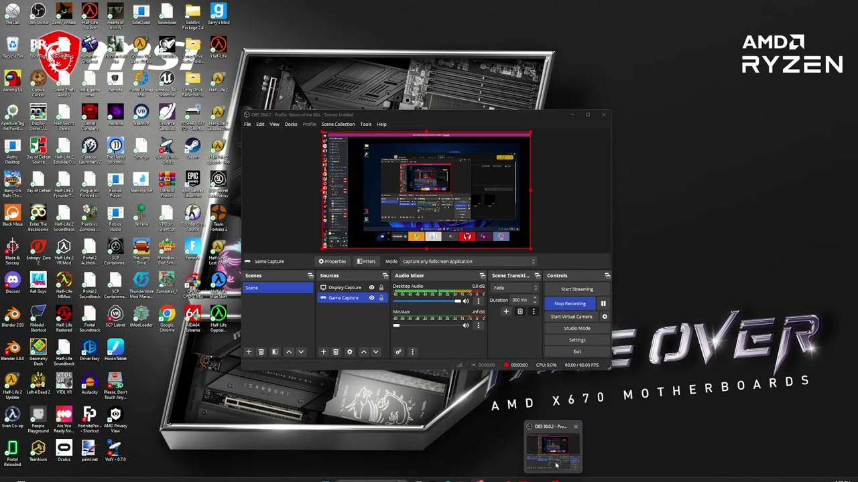Open Desktop Audio three-dot options
Screen dimensions: 858x482
tap(478, 301)
